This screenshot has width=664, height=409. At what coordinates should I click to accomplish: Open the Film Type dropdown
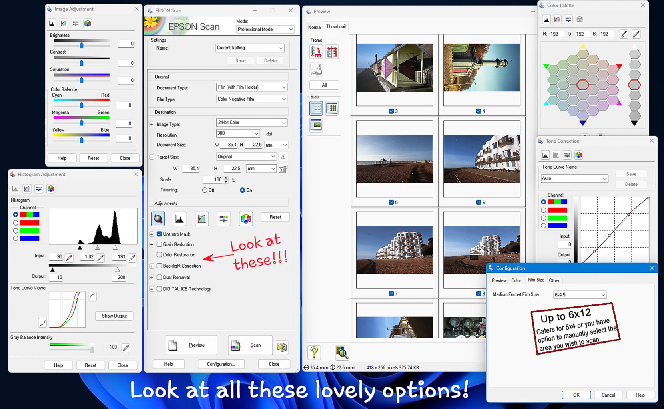tap(251, 99)
